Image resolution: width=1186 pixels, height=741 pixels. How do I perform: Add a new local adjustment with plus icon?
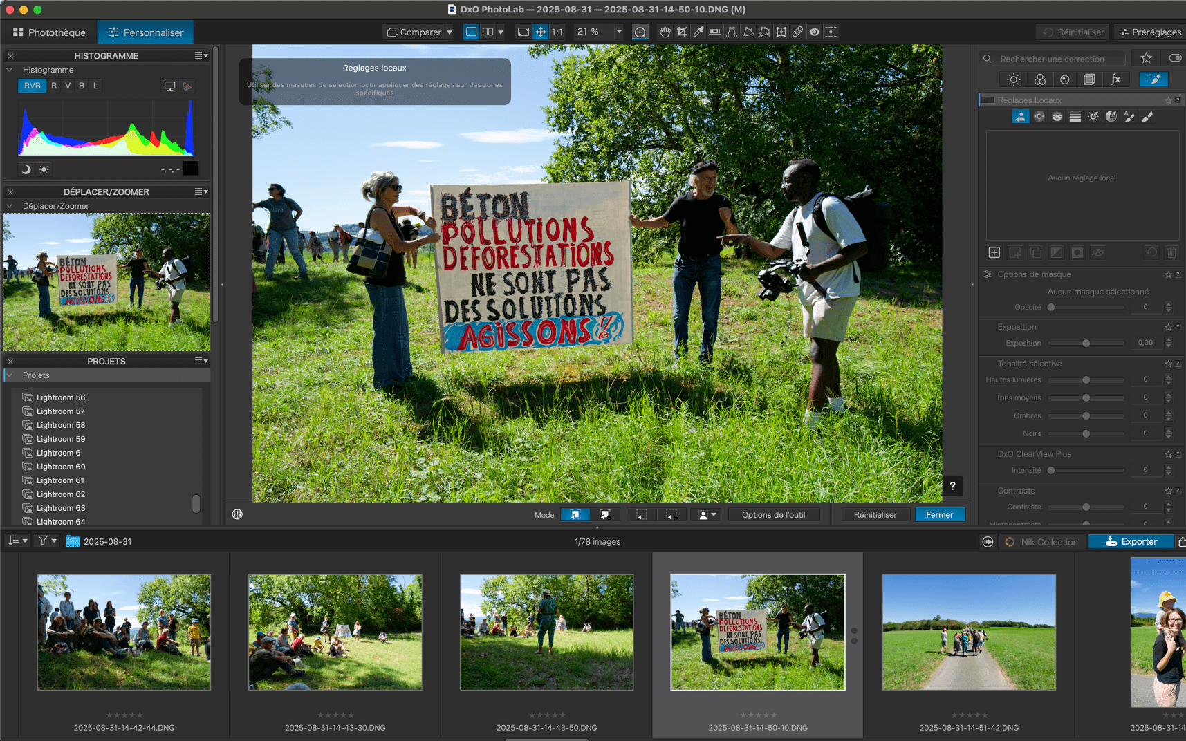[x=994, y=252]
